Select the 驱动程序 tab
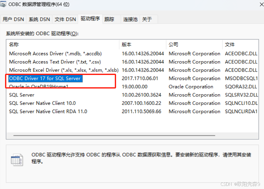 point(90,19)
